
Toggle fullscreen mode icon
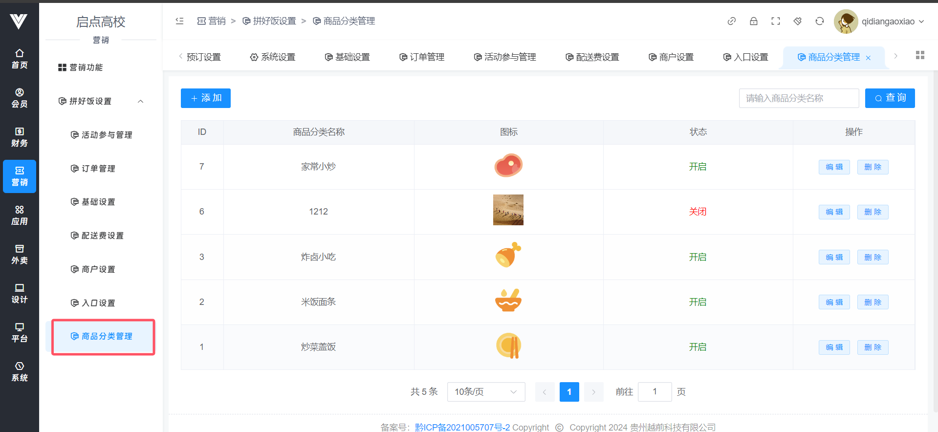[x=775, y=21]
